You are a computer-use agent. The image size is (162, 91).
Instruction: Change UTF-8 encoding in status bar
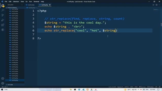tap(127, 87)
